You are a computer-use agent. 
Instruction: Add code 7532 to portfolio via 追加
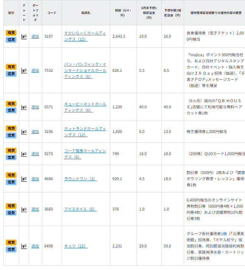pyautogui.click(x=35, y=71)
